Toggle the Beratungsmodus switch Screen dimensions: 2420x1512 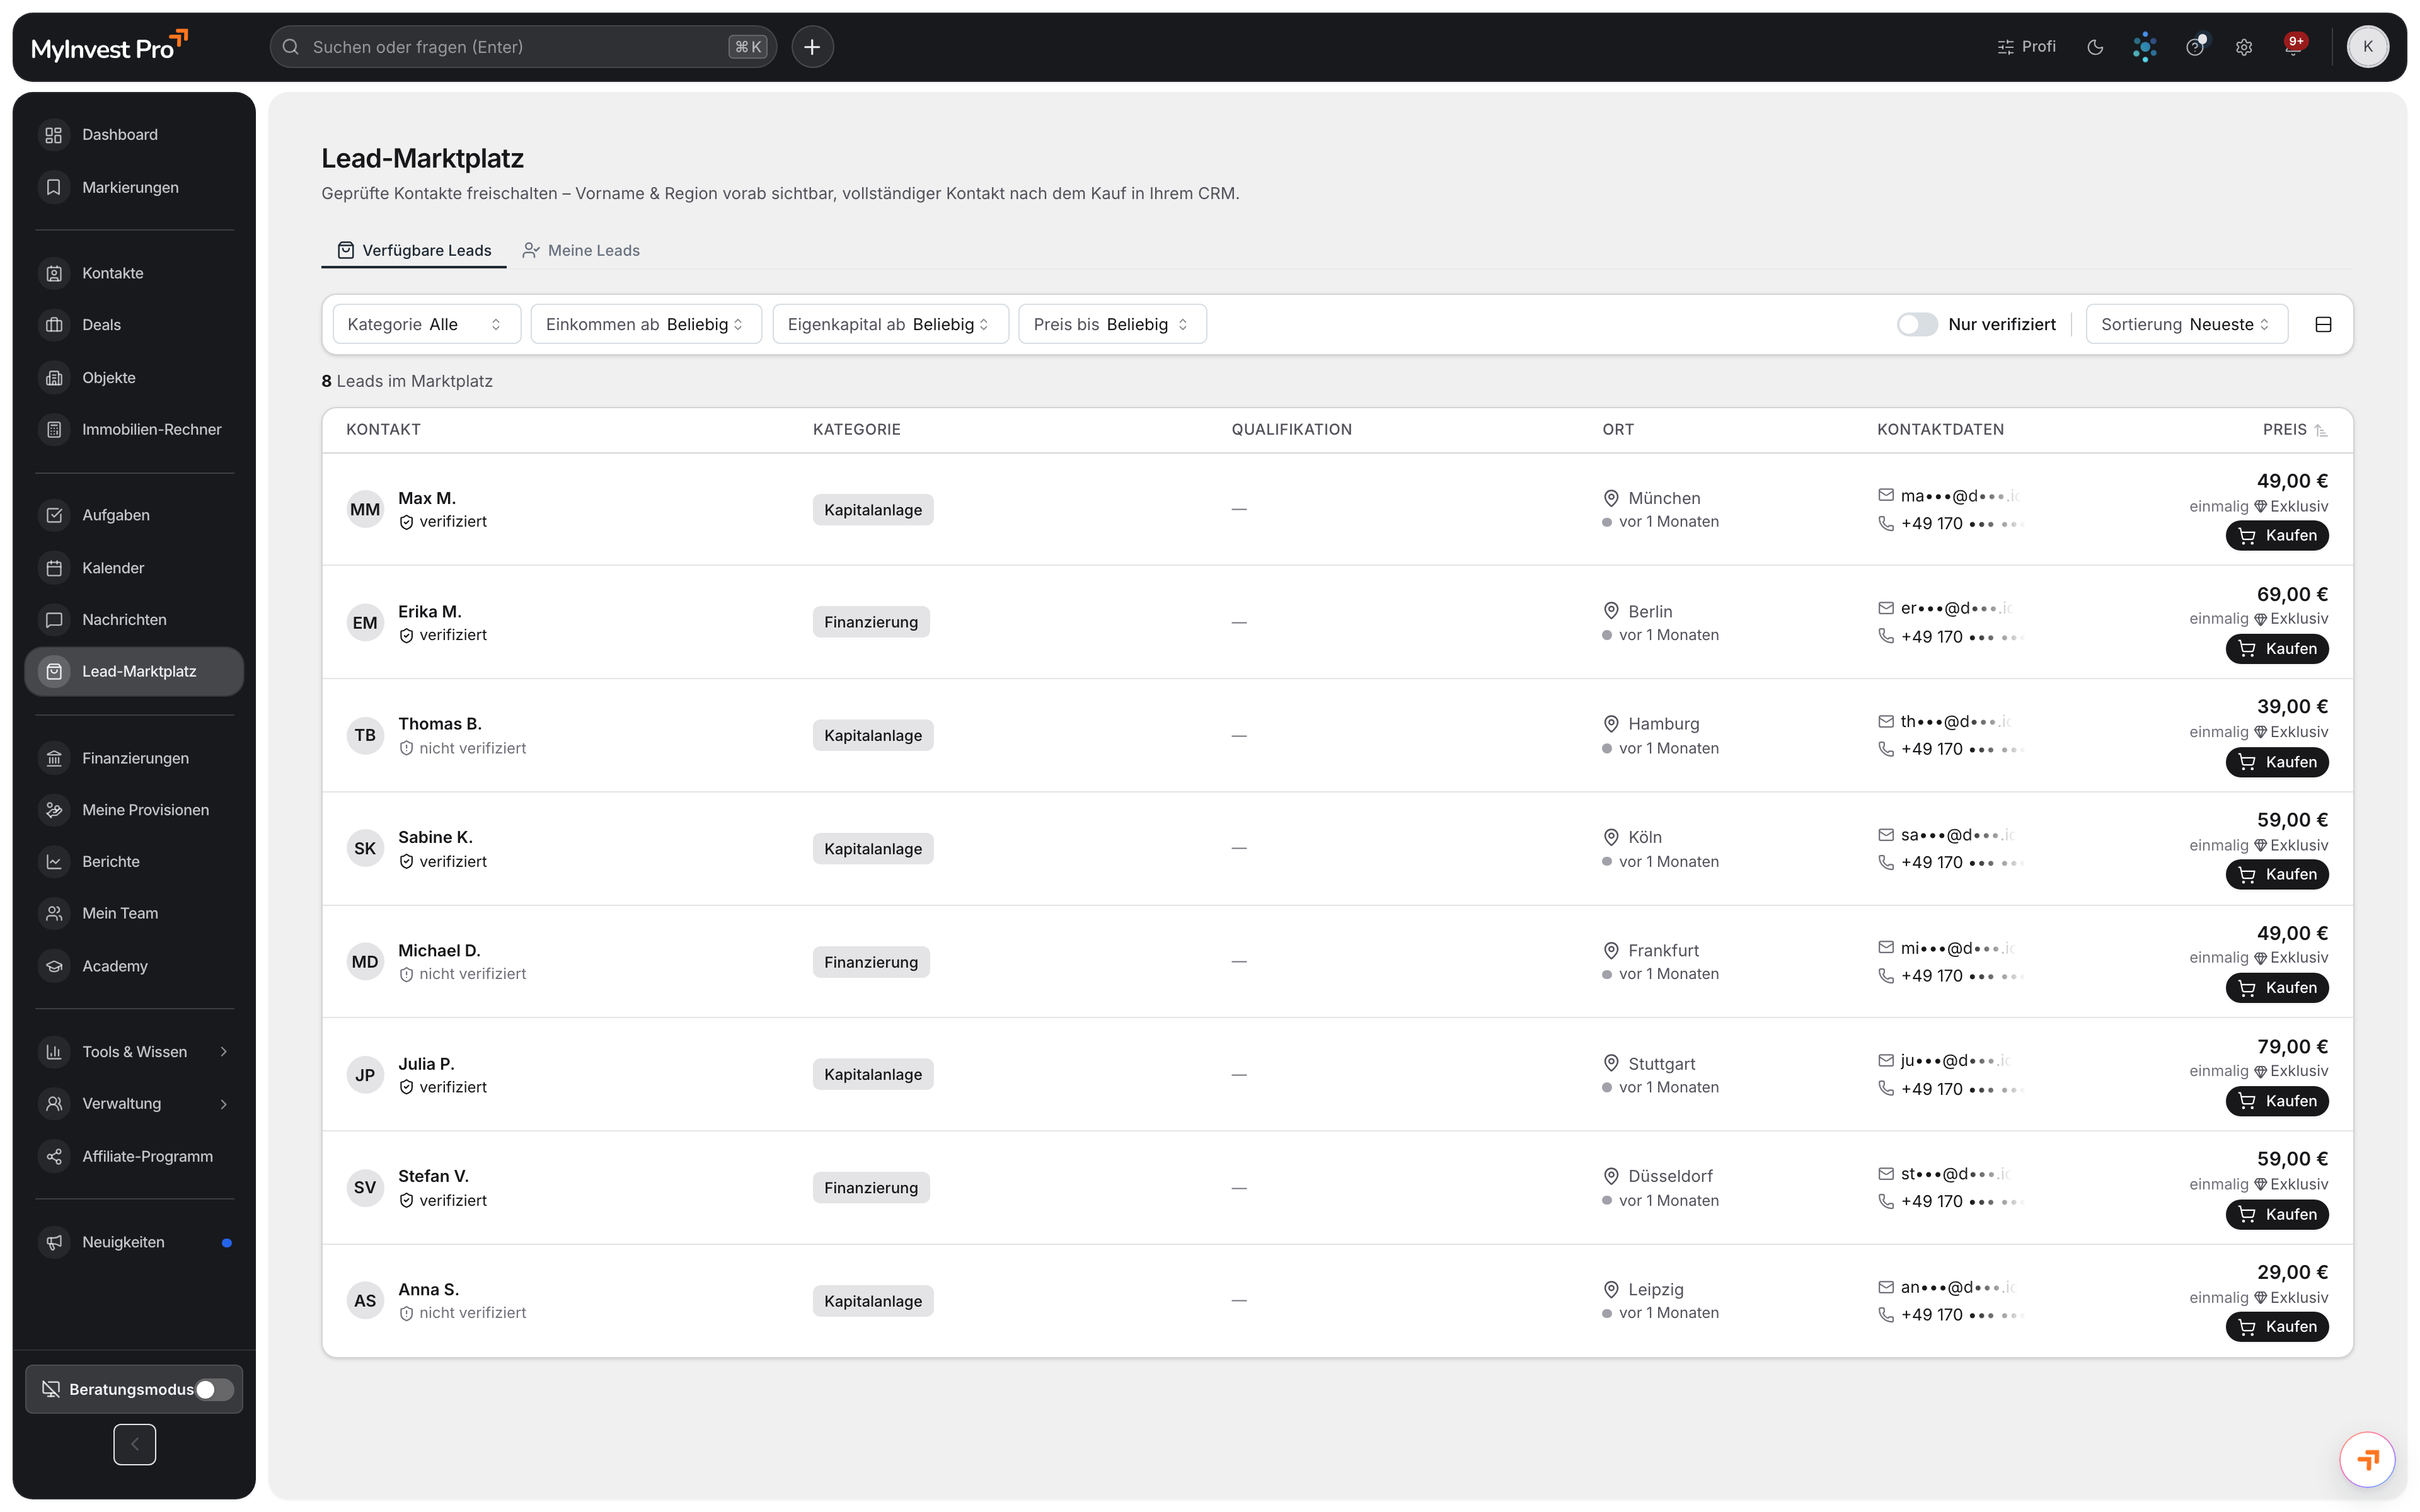215,1389
